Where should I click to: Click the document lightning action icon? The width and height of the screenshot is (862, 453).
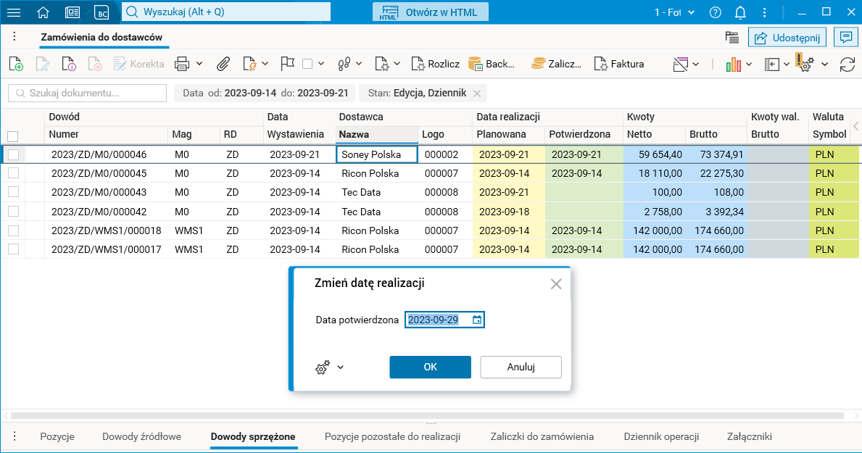pos(249,65)
